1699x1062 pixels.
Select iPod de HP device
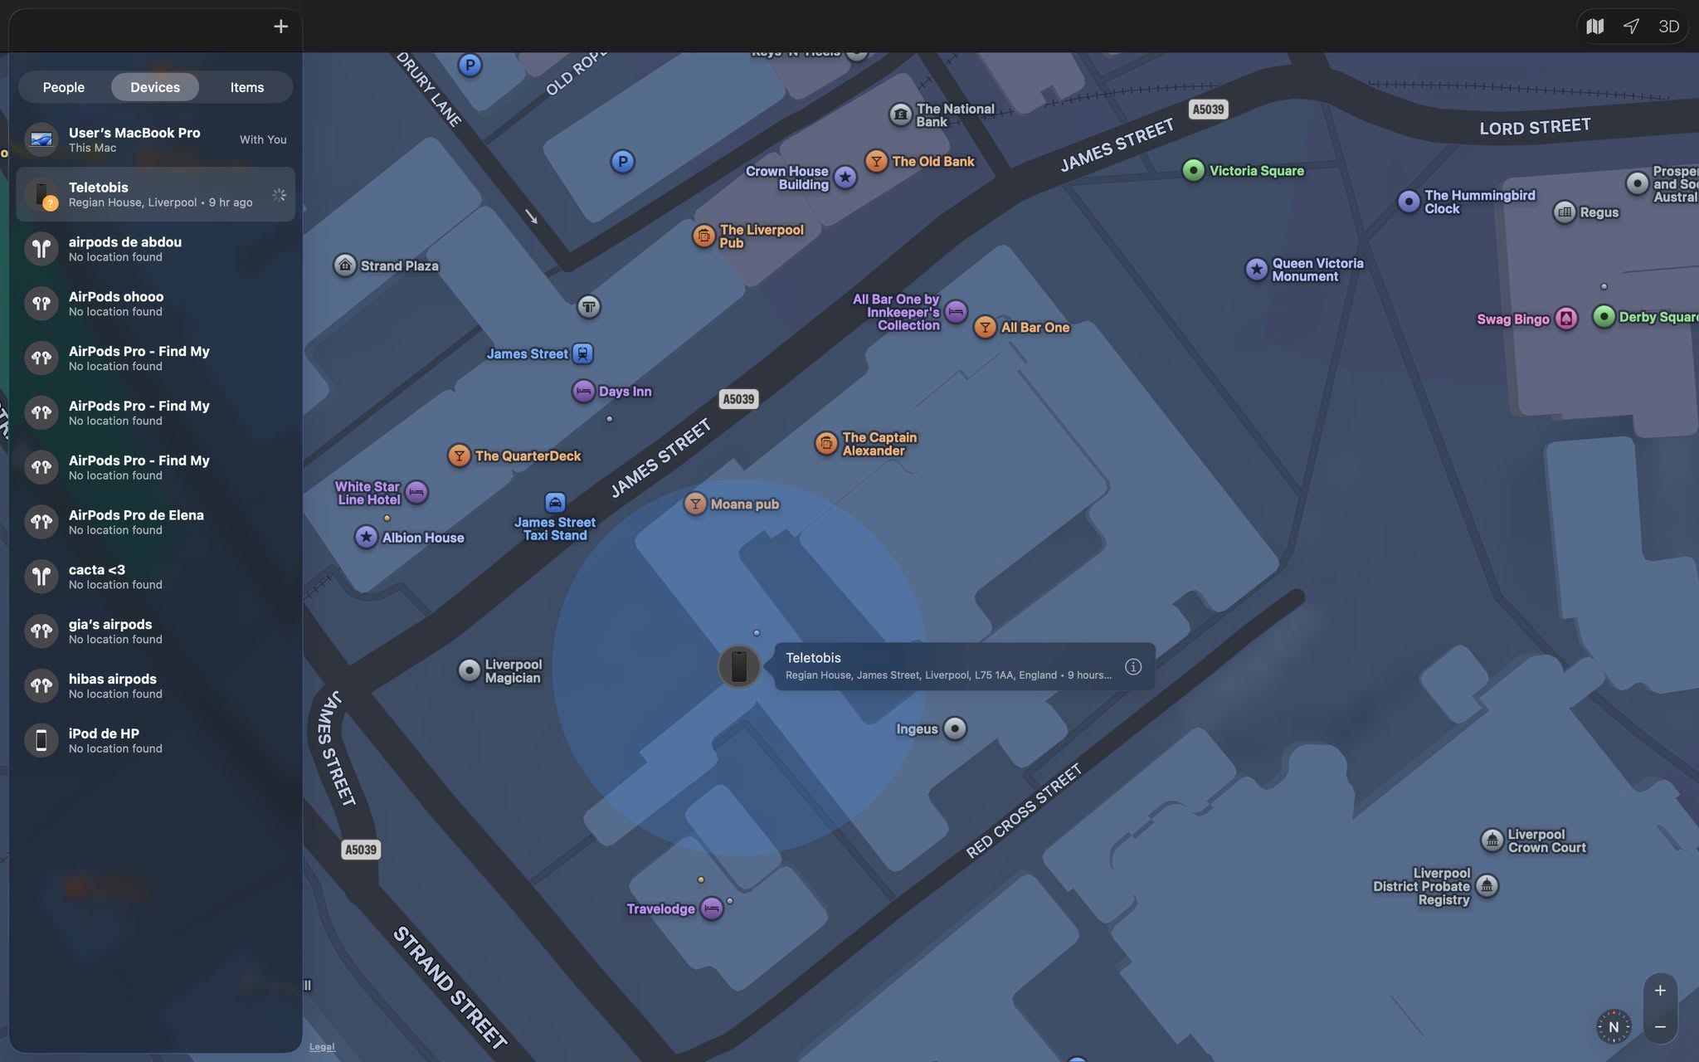155,740
